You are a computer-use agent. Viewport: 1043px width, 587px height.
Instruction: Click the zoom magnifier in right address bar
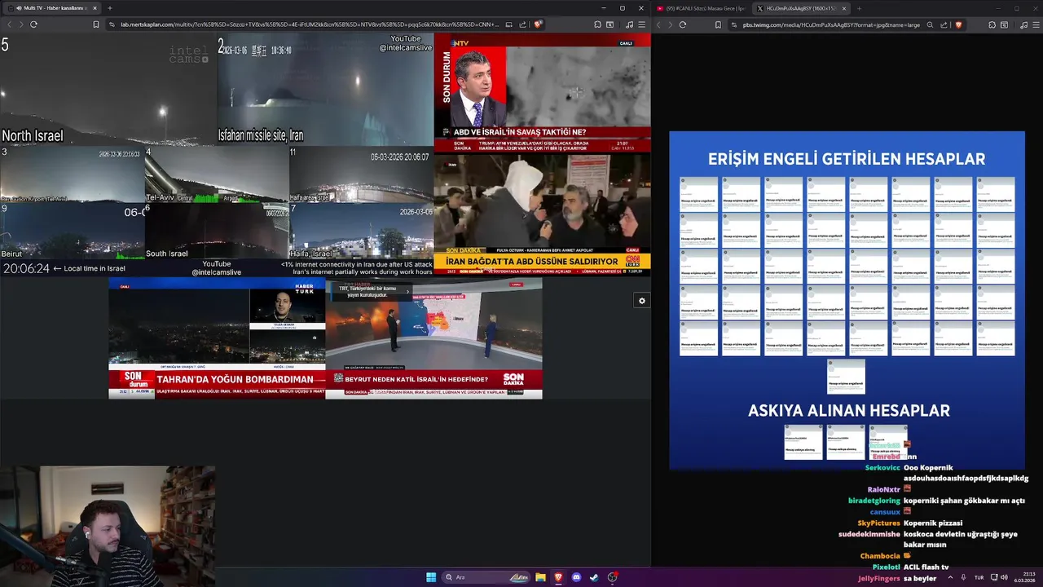930,24
